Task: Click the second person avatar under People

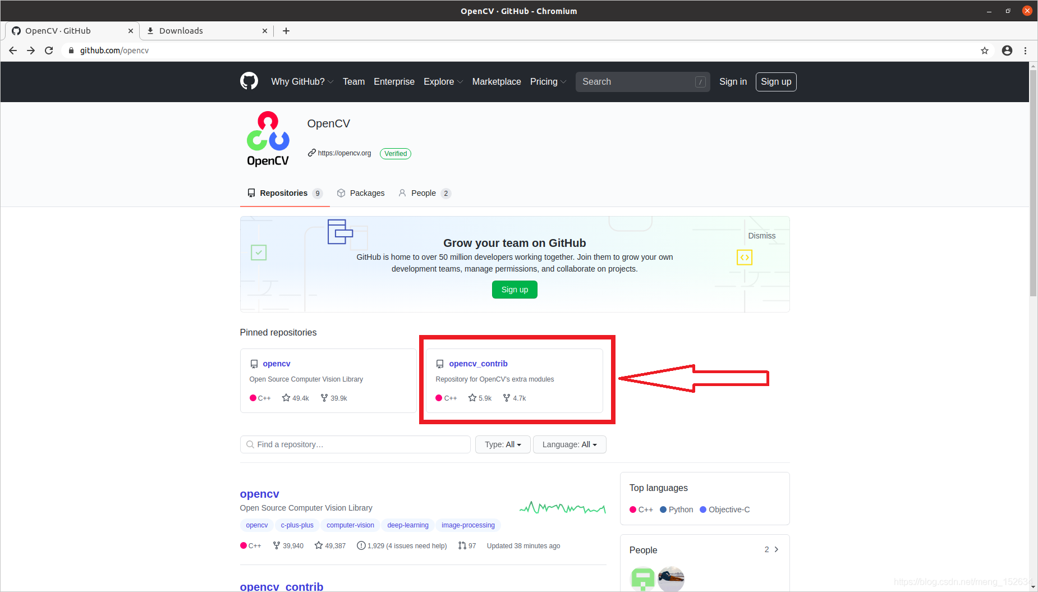Action: click(671, 579)
